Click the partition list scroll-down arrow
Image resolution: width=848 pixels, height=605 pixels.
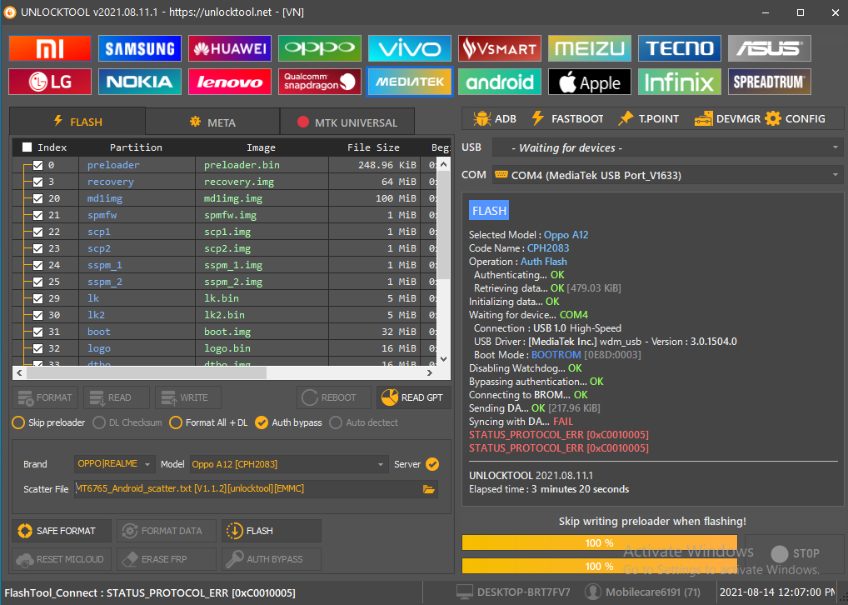[443, 359]
